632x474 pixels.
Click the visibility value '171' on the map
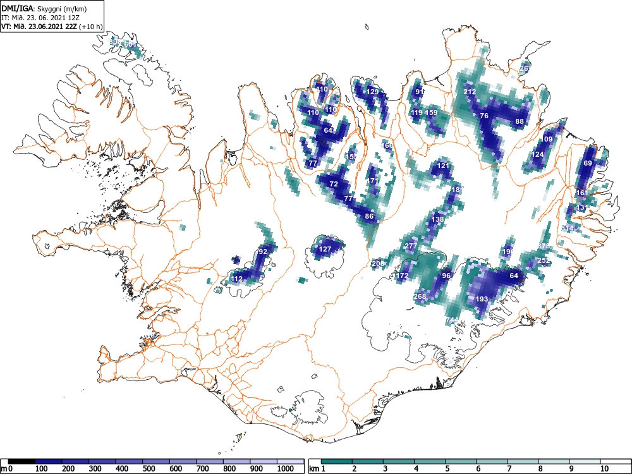click(x=372, y=181)
